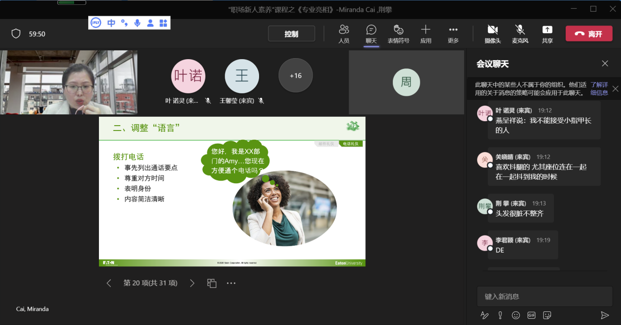Open the 了解详细信息 policy link
This screenshot has width=621, height=325.
pyautogui.click(x=599, y=88)
